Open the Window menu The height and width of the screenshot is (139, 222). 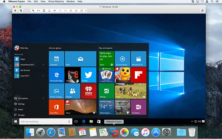[x=70, y=1]
